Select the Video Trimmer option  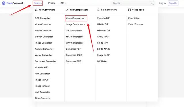[x=135, y=24]
